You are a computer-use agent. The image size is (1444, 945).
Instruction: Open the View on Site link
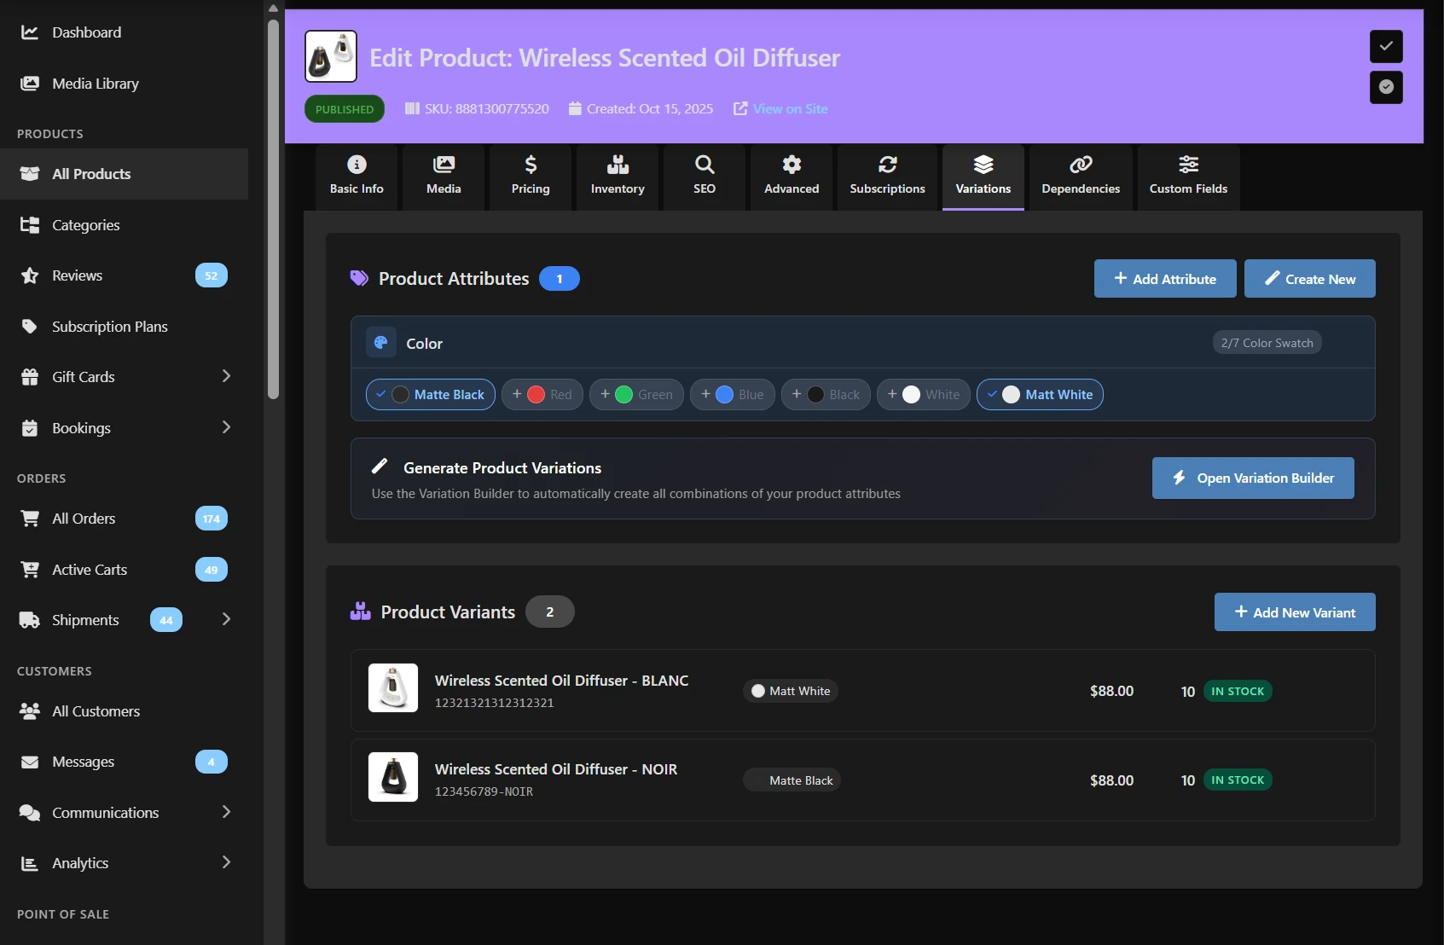coord(780,109)
